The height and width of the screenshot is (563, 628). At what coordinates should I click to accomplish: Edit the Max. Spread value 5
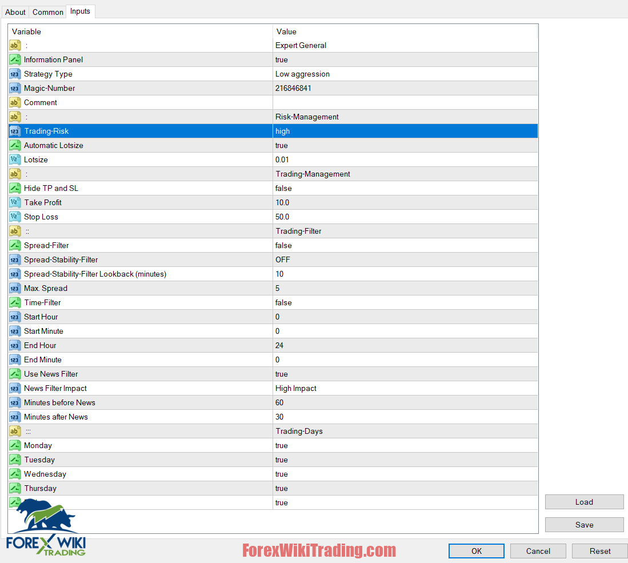point(405,289)
